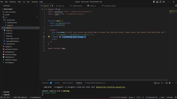Screen dimensions: 177x99
Task: Expand the public folder
Action: point(7,15)
